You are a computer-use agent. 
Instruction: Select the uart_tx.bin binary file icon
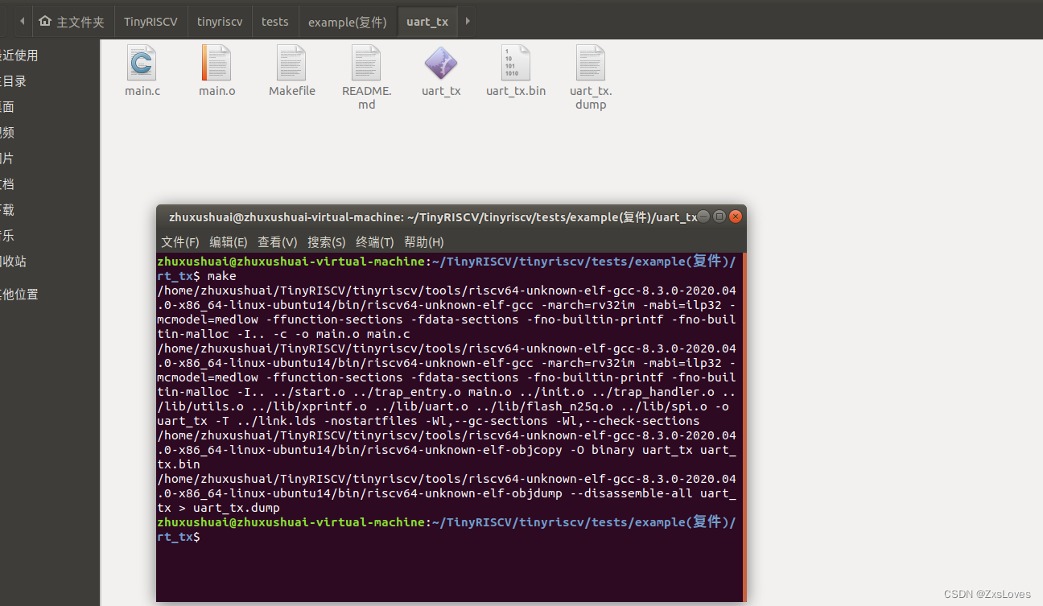click(516, 62)
